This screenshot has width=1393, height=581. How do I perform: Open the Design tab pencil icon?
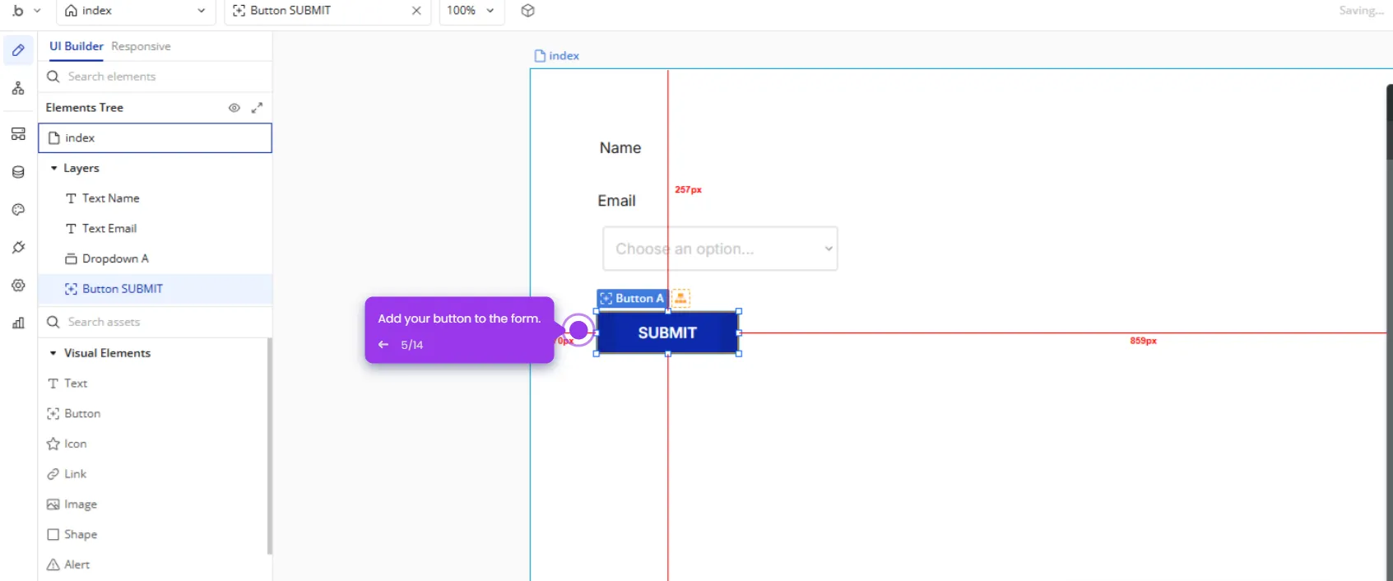pos(18,50)
